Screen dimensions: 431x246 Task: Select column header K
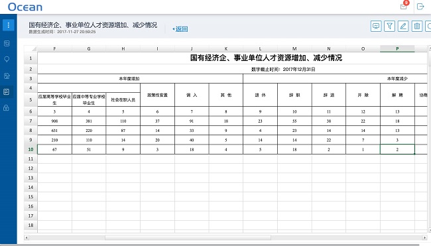(226, 48)
